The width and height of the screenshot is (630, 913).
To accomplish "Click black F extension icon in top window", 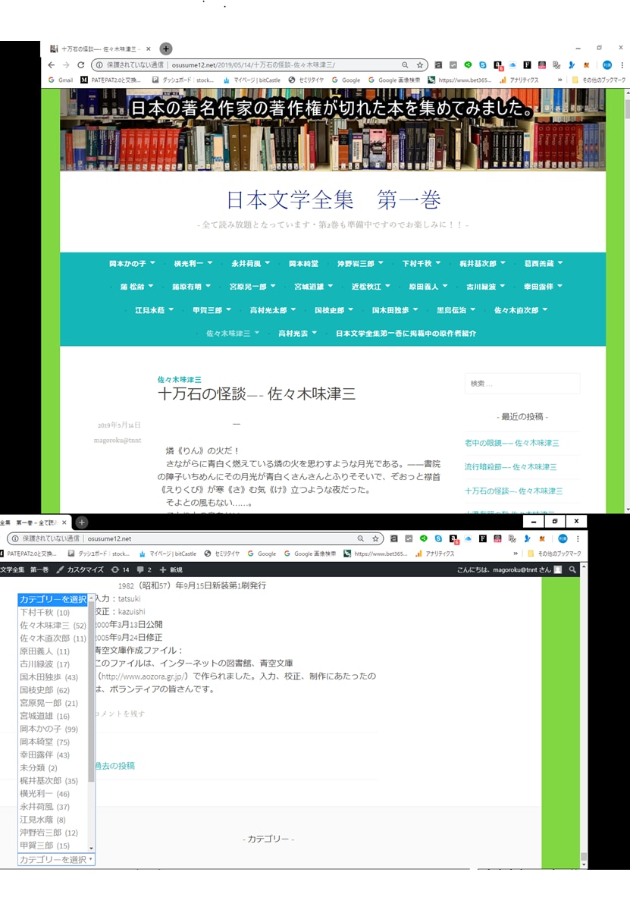I will (x=527, y=65).
